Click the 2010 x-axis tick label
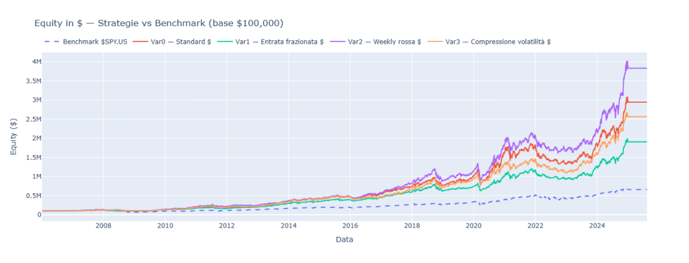The height and width of the screenshot is (263, 689). 165,226
